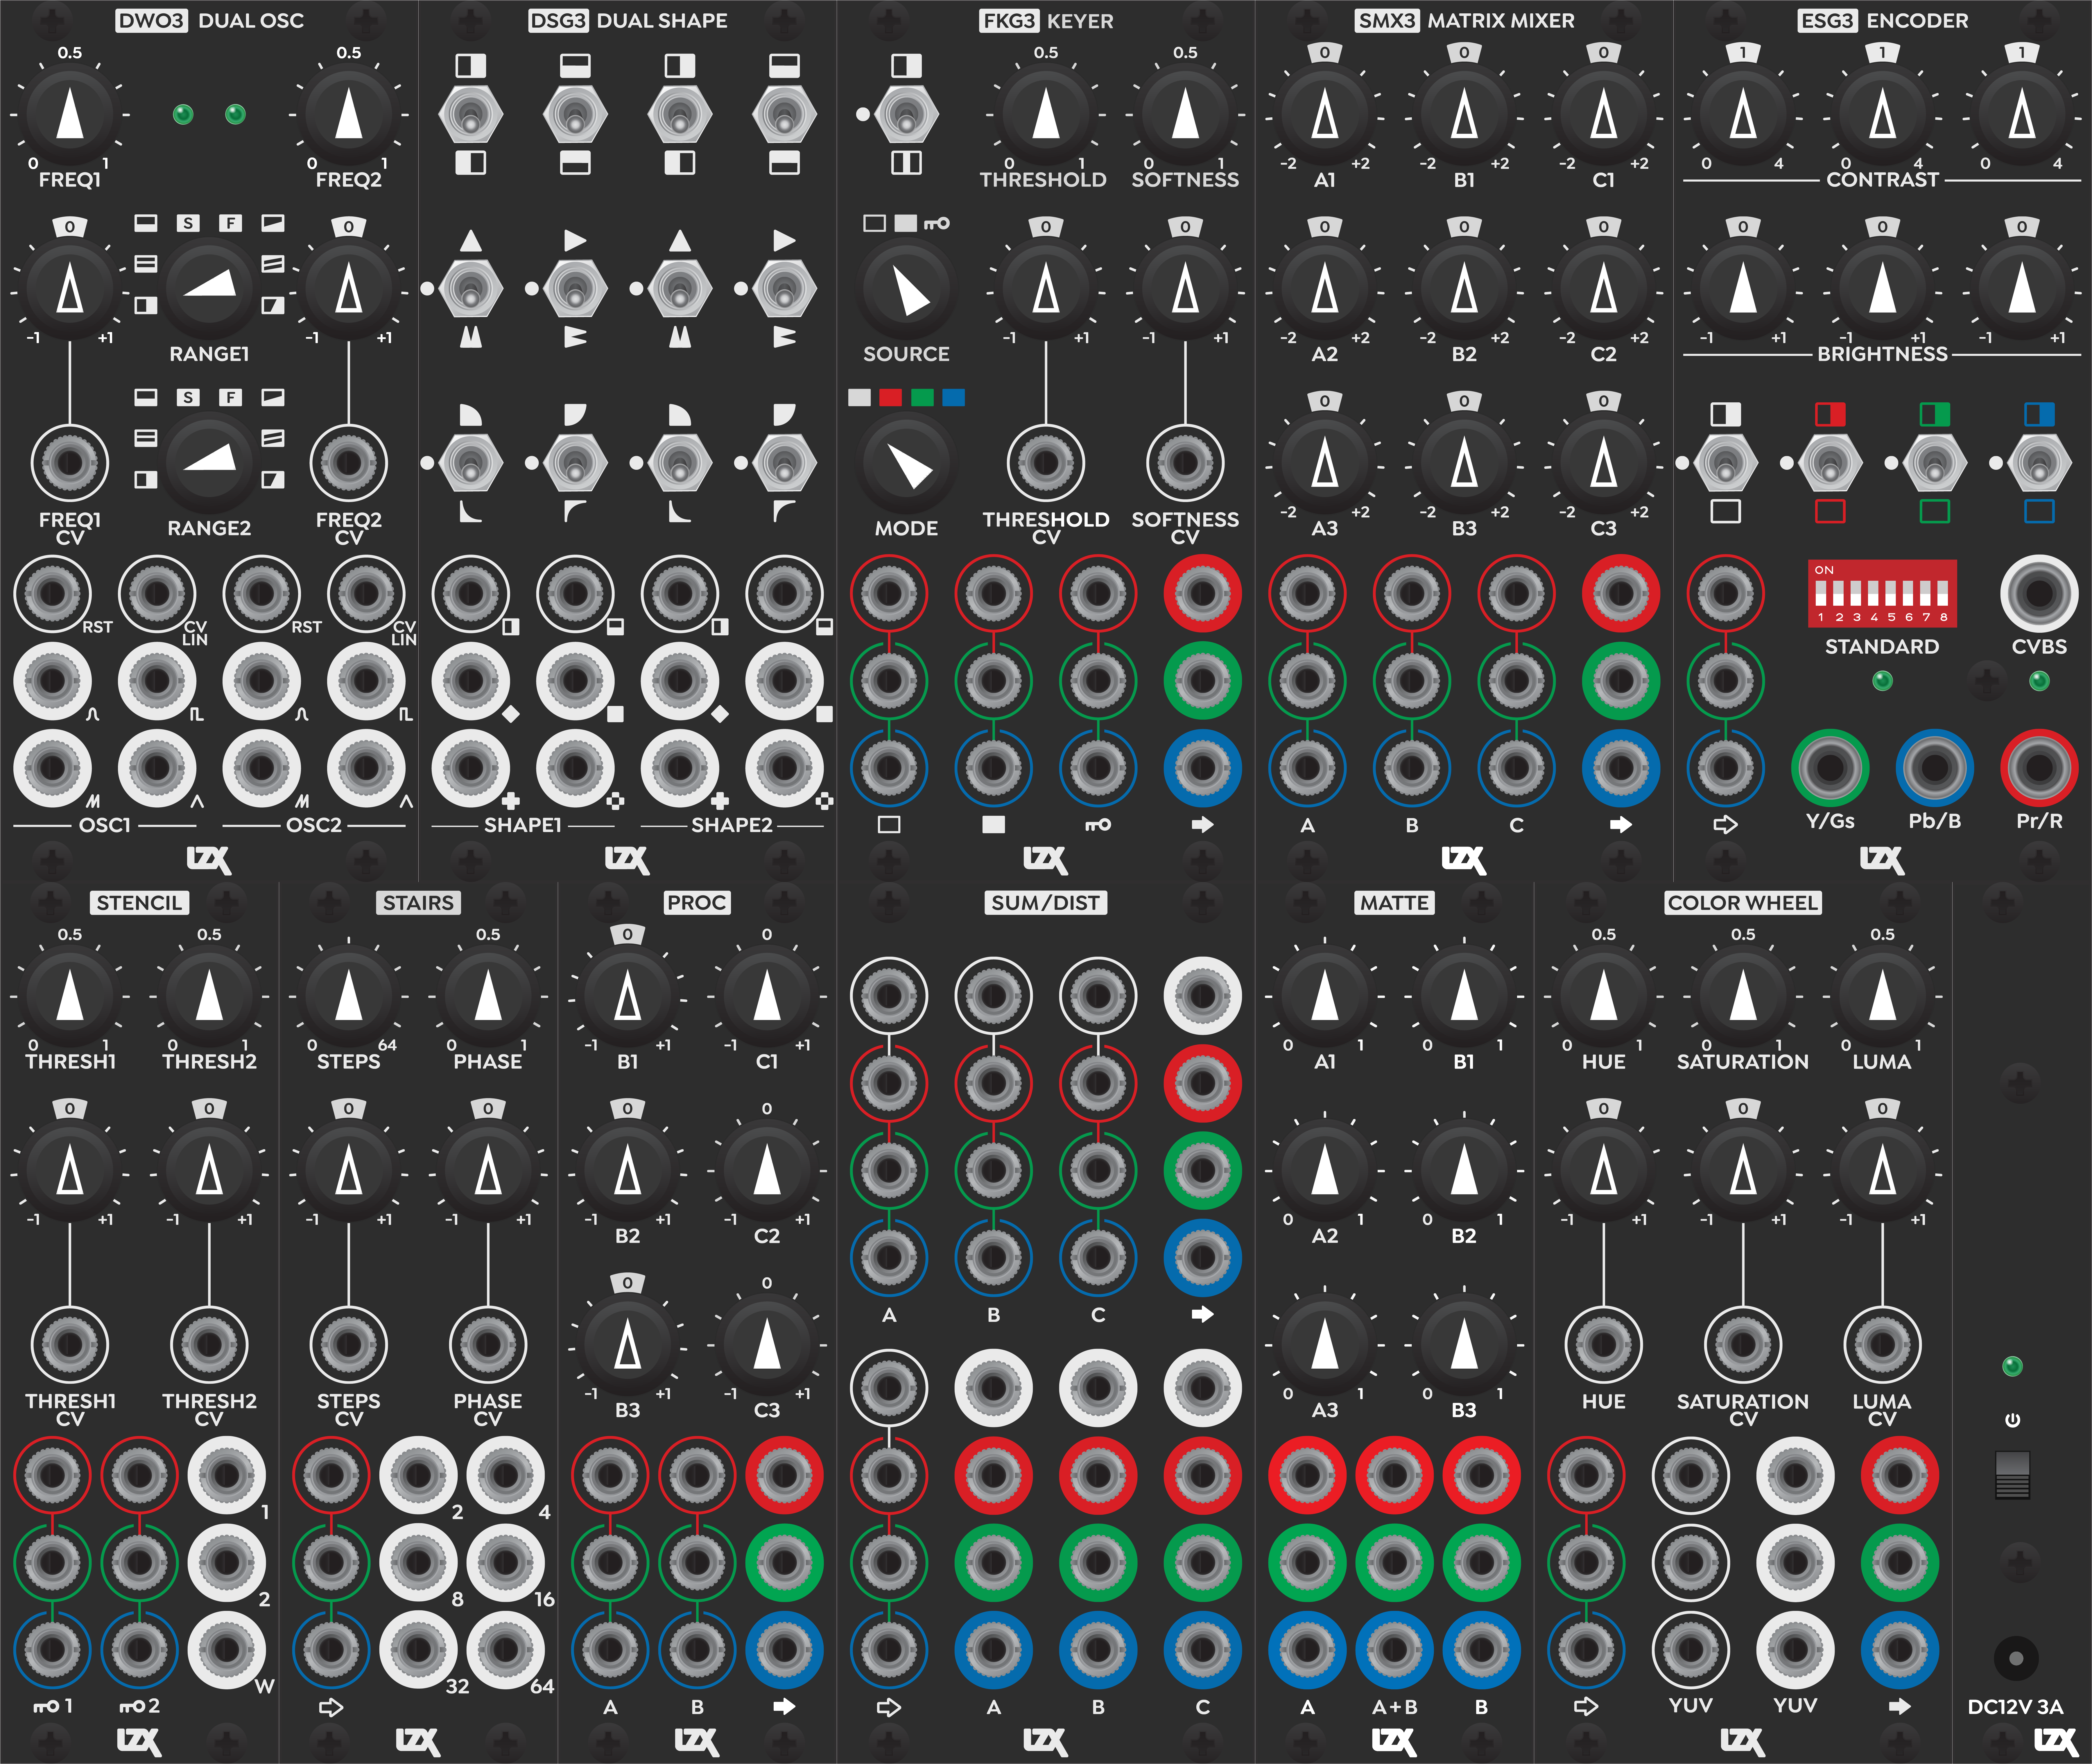Viewport: 2092px width, 1764px height.
Task: Turn the B3 knob on MATTE
Action: pyautogui.click(x=1464, y=1345)
